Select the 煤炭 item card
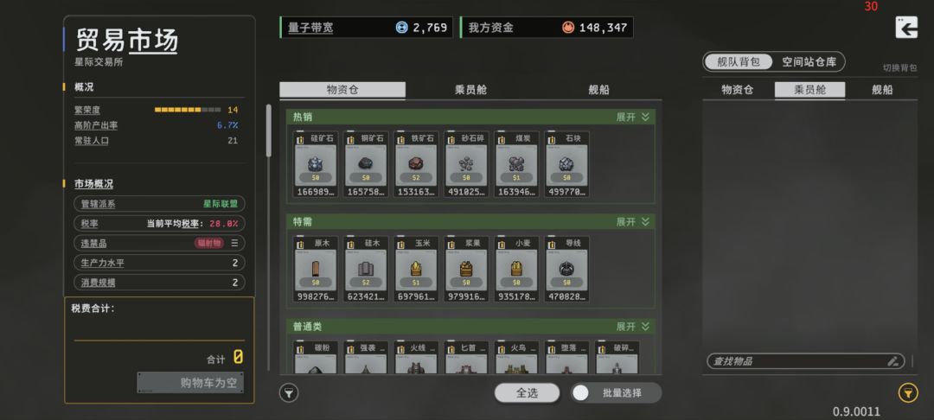 516,163
